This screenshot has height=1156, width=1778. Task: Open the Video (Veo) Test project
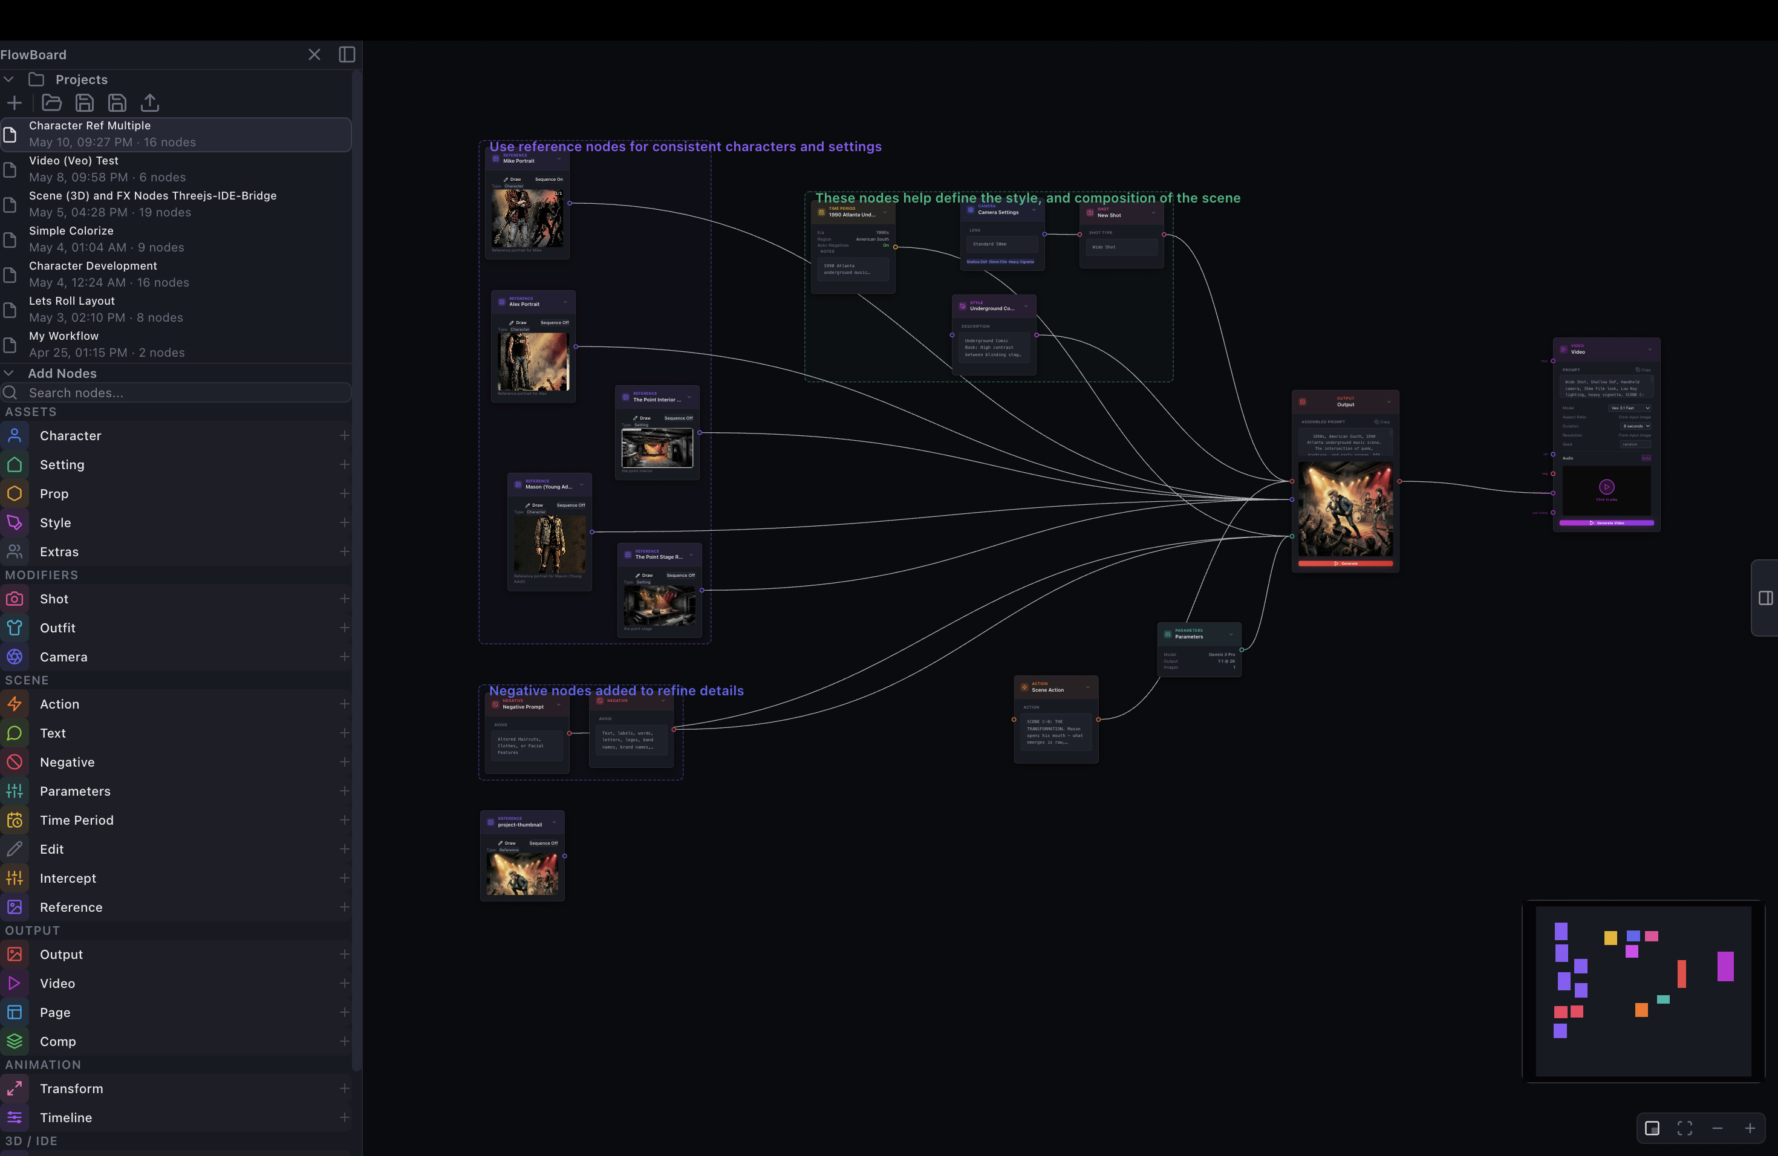coord(177,169)
